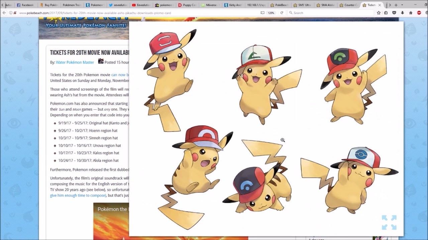Go to the home page icon
Image resolution: width=428 pixels, height=240 pixels.
click(411, 13)
